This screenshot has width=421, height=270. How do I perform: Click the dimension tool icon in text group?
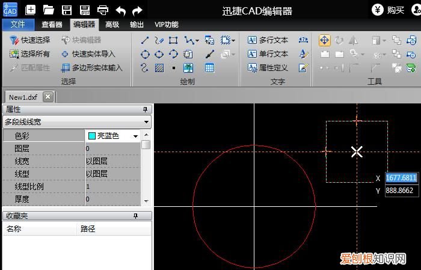[x=303, y=40]
